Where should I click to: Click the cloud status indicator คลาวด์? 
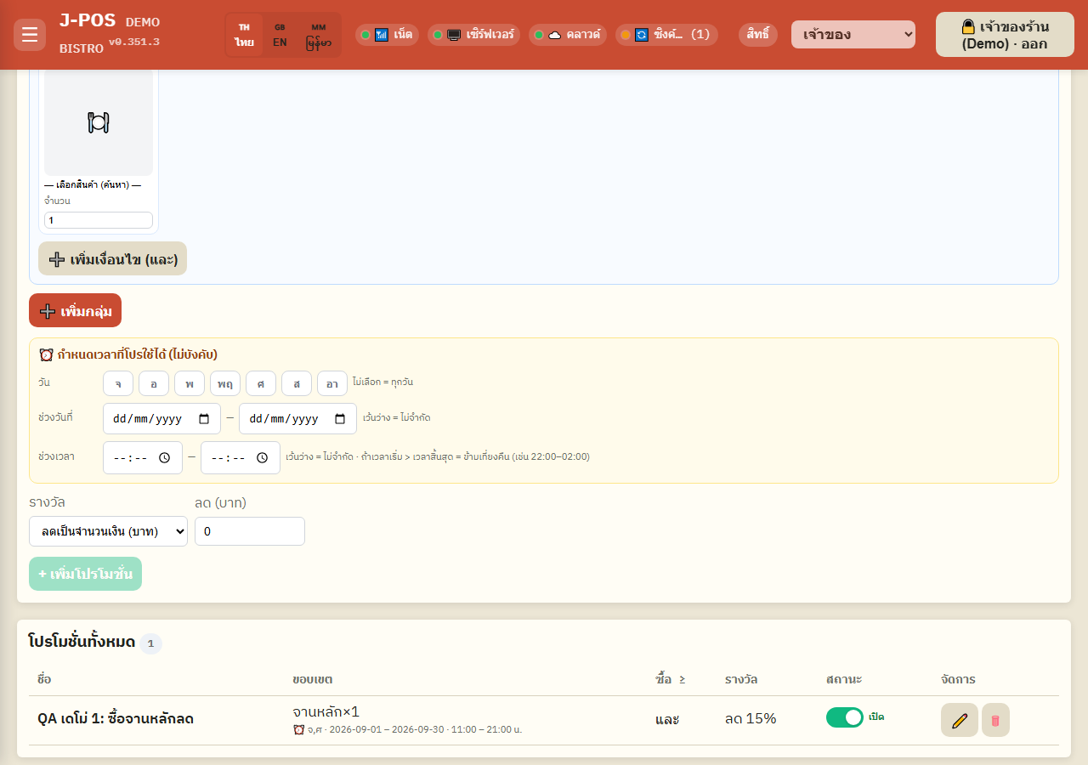click(568, 35)
